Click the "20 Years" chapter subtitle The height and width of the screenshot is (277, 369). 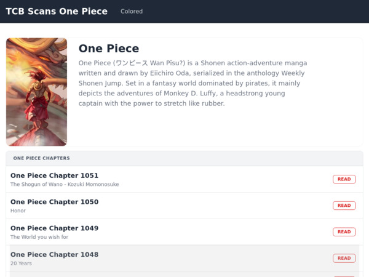coord(21,263)
